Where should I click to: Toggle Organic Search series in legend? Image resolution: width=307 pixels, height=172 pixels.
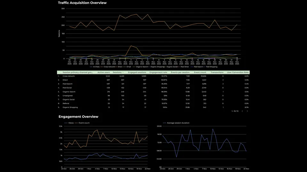point(140,67)
